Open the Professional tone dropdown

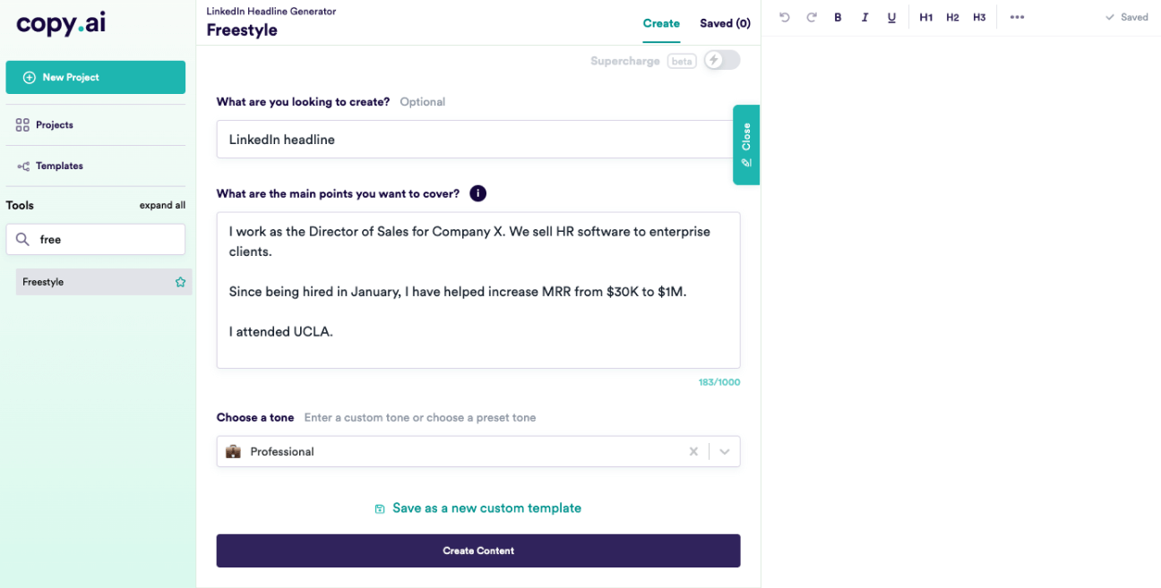(x=724, y=451)
